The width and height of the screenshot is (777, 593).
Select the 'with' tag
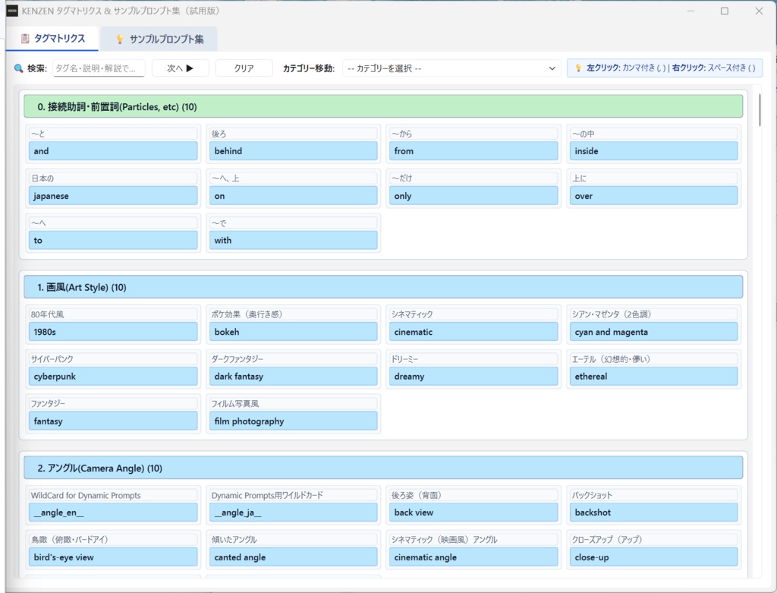(293, 240)
